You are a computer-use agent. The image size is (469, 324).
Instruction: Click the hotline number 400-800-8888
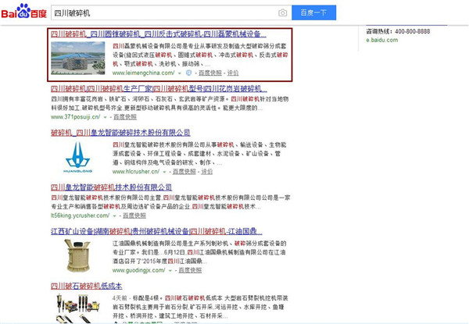[x=412, y=31]
